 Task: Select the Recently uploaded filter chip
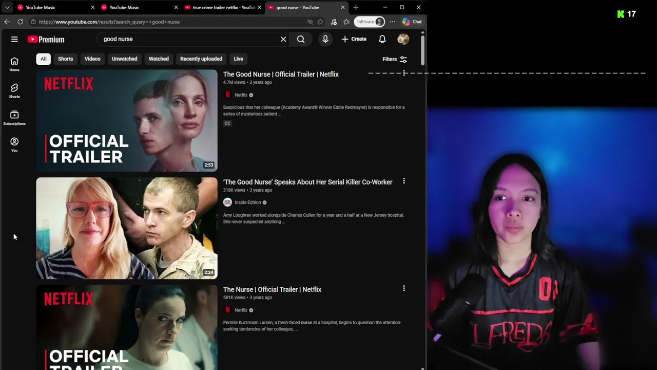tap(201, 59)
